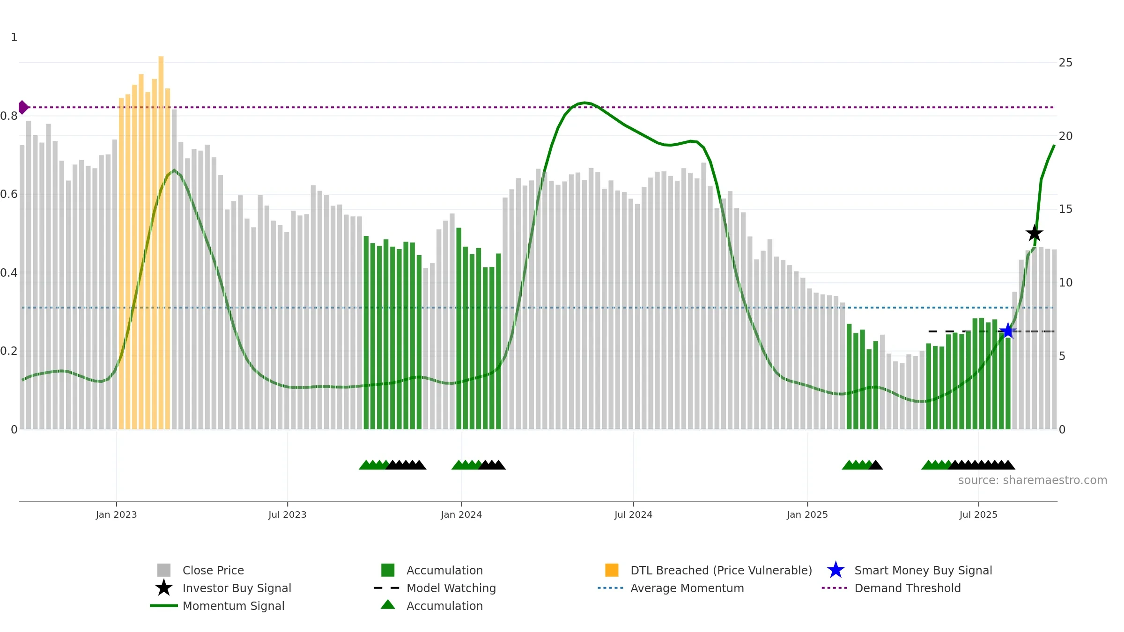Click the green Accumulation legend square
This screenshot has width=1124, height=632.
[x=388, y=570]
